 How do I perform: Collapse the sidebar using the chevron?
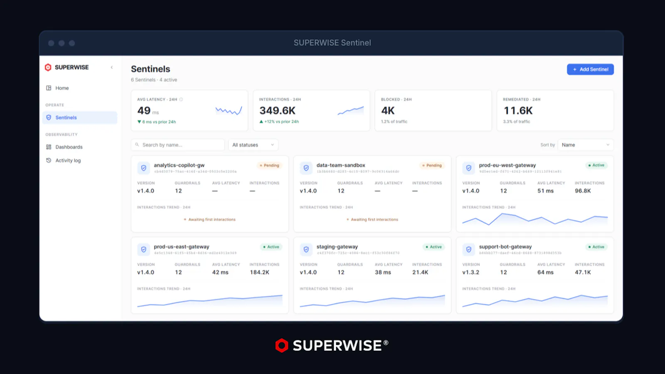point(111,67)
